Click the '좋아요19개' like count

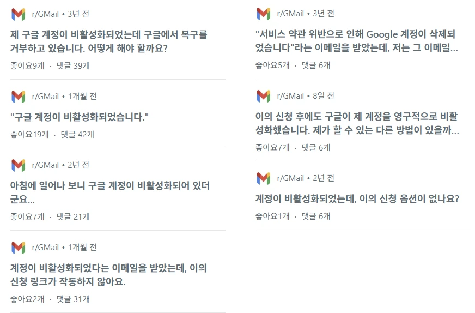29,134
